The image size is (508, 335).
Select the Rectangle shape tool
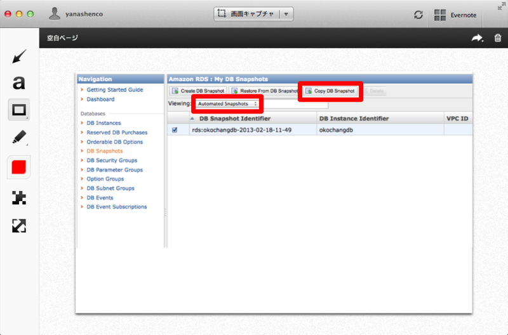(19, 110)
